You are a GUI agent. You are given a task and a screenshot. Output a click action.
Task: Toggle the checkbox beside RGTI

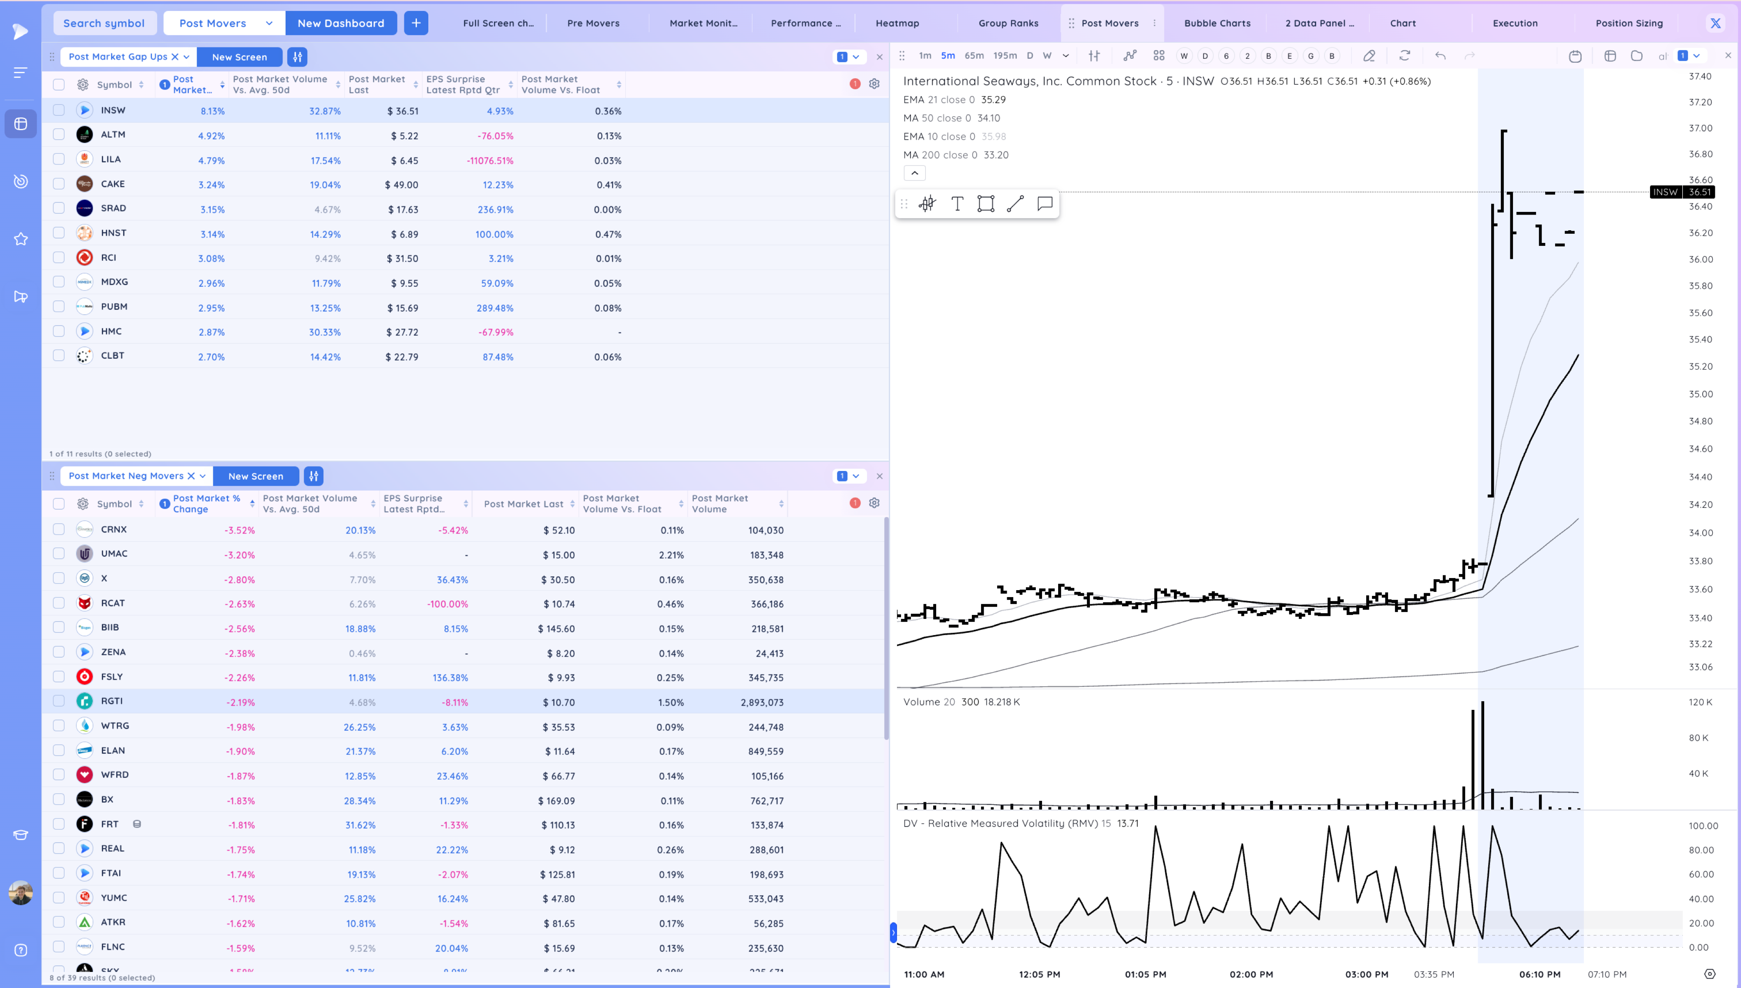pyautogui.click(x=59, y=701)
